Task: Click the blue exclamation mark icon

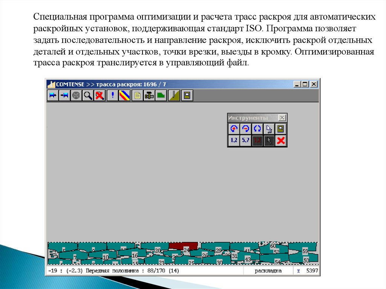Action: point(112,96)
